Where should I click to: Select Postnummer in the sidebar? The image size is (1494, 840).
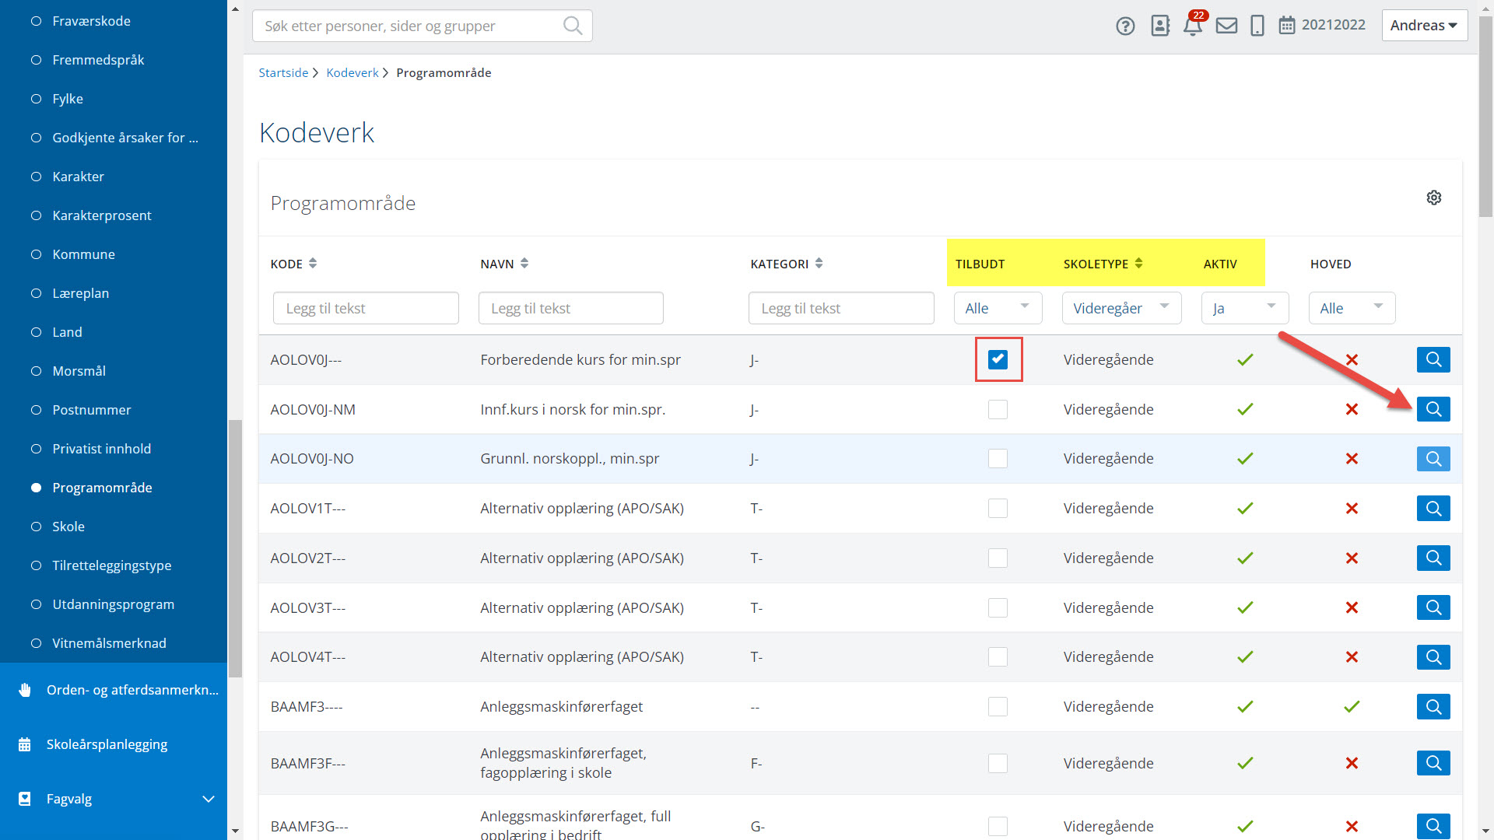coord(91,410)
